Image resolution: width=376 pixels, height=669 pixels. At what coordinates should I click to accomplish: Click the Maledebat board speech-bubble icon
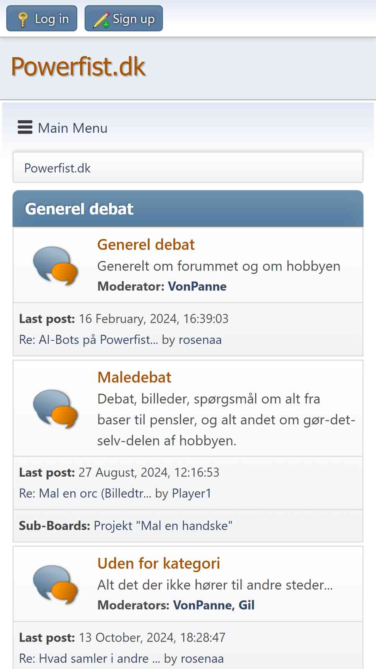point(55,409)
